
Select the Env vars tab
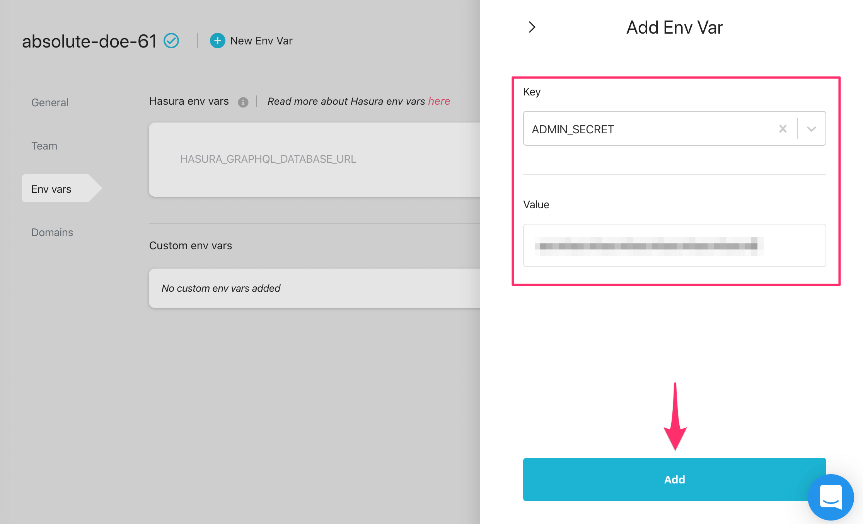pyautogui.click(x=51, y=189)
